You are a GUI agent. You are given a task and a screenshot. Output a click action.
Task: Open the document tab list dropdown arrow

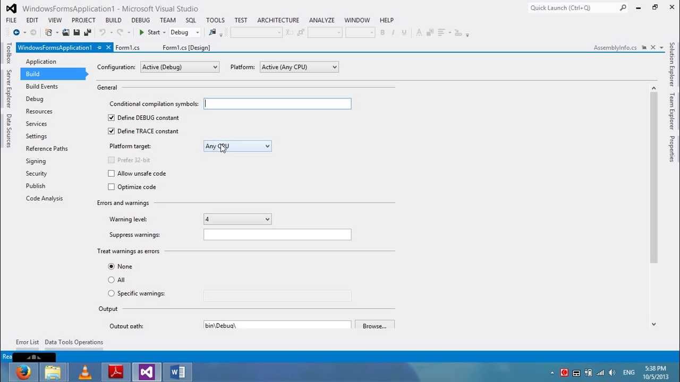(661, 48)
